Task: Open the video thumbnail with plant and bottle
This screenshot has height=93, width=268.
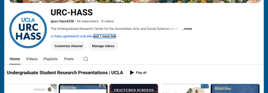Action: pyautogui.click(x=185, y=88)
